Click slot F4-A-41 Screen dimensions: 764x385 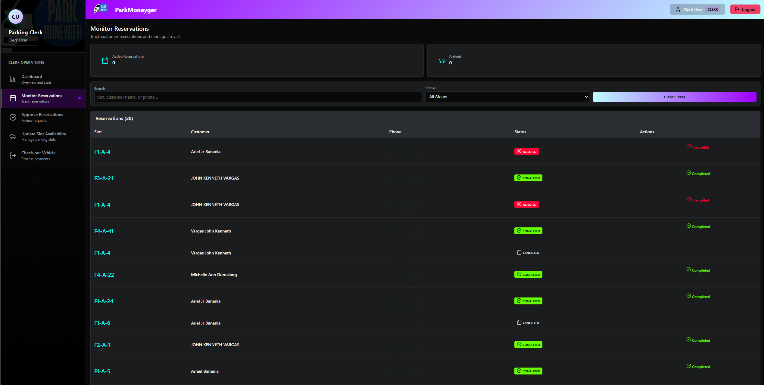click(104, 231)
